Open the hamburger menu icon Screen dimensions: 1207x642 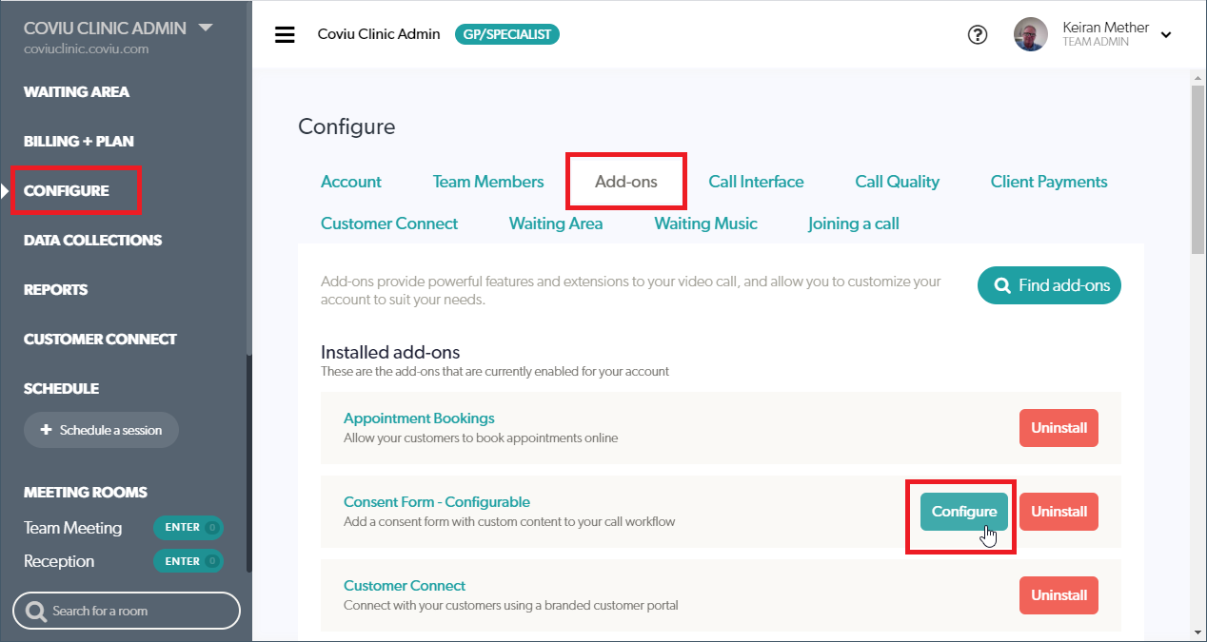pos(285,35)
